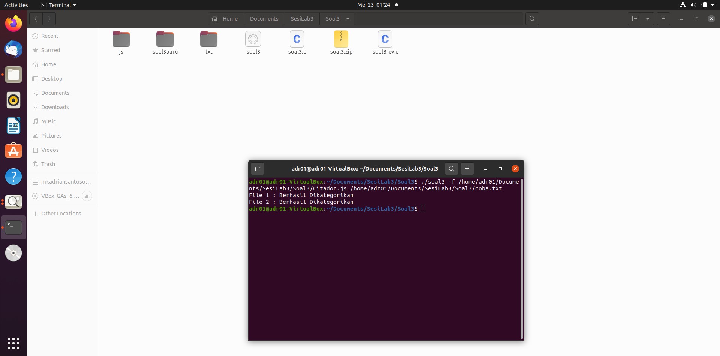Open the Files search
Image resolution: width=720 pixels, height=356 pixels.
pyautogui.click(x=532, y=18)
